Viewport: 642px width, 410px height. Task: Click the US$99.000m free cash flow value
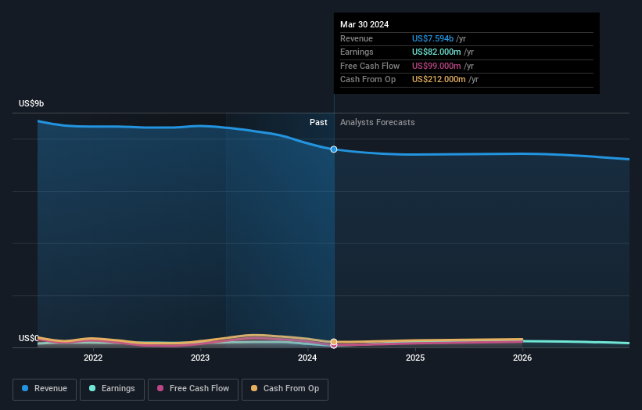tap(436, 66)
